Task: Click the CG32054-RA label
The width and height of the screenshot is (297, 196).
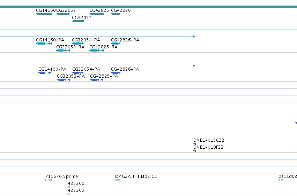Action: click(86, 40)
